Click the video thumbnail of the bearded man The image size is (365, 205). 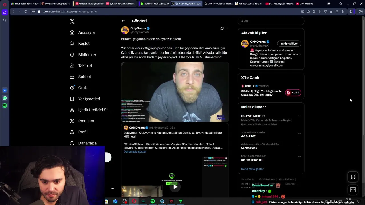click(175, 92)
